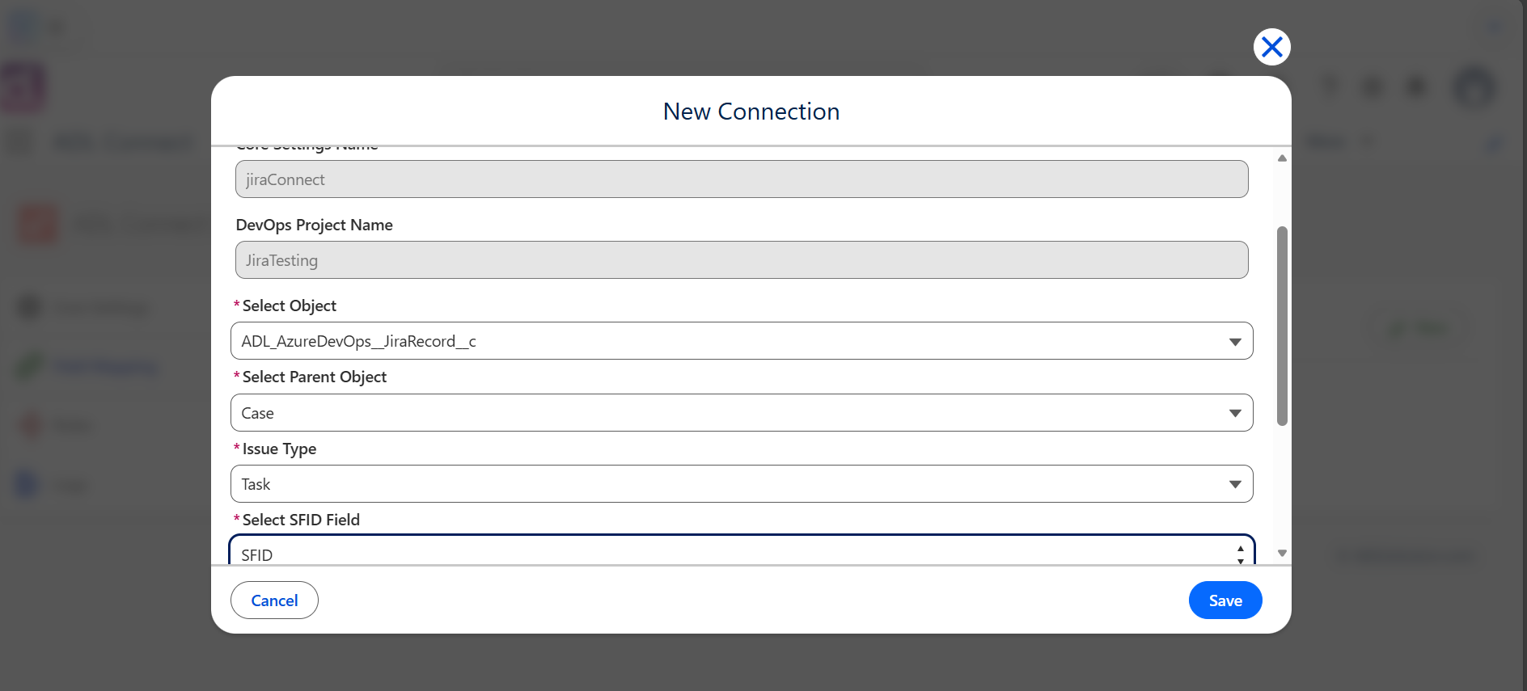
Task: Click the JiraTesting project name field
Action: (742, 260)
